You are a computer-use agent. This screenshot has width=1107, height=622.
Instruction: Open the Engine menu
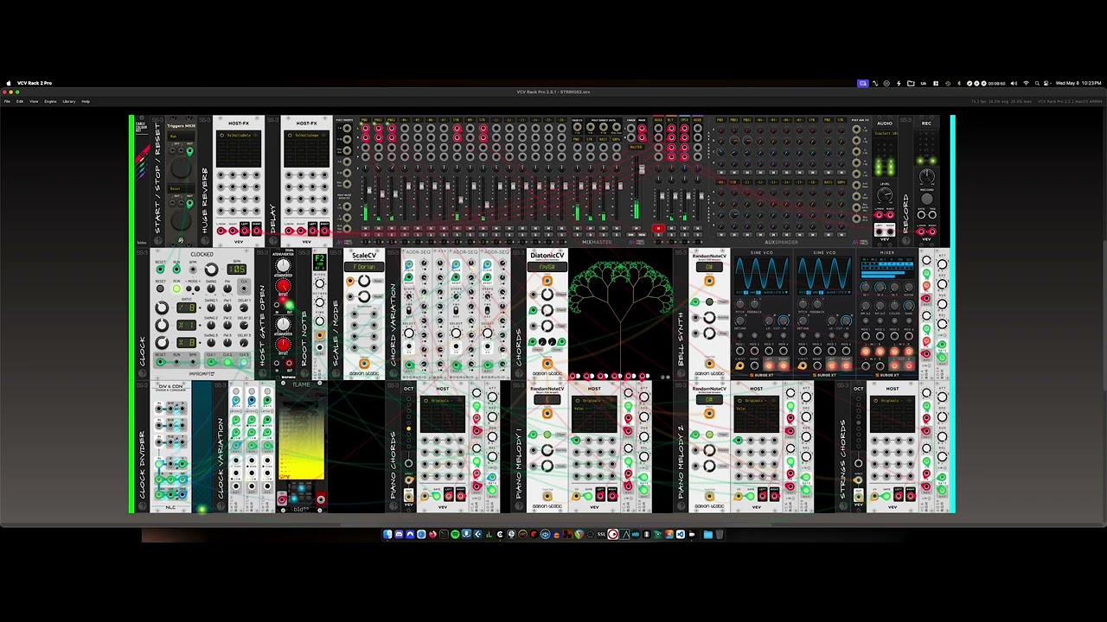[50, 101]
